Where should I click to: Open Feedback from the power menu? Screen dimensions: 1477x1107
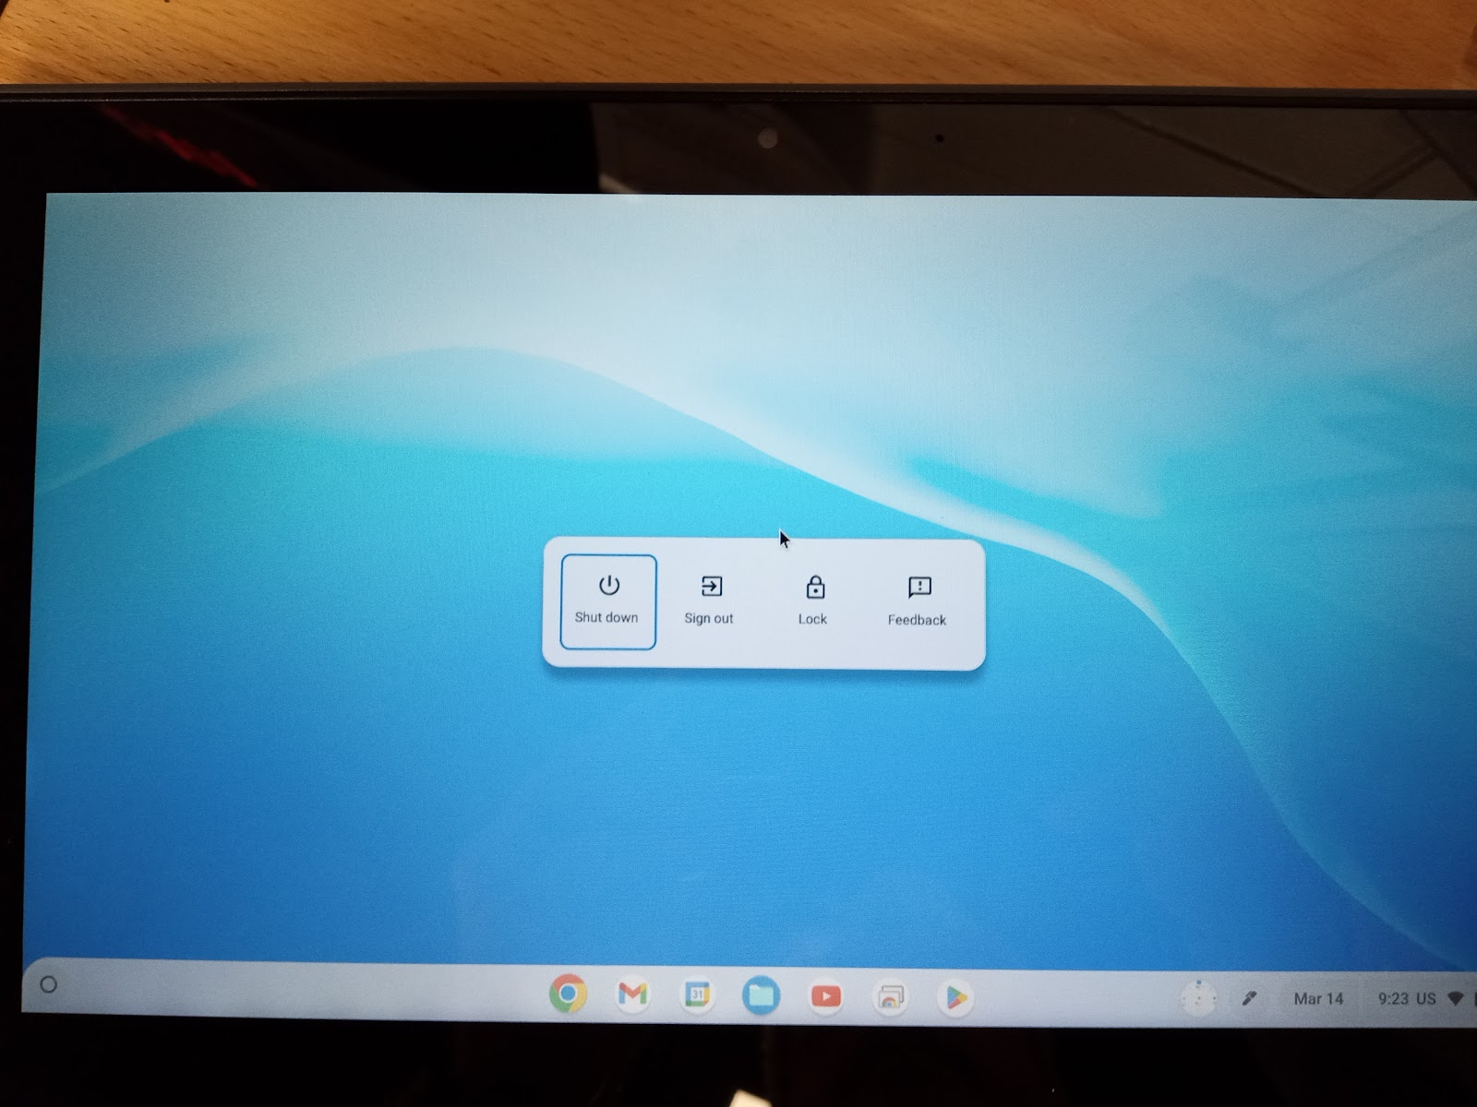point(918,601)
